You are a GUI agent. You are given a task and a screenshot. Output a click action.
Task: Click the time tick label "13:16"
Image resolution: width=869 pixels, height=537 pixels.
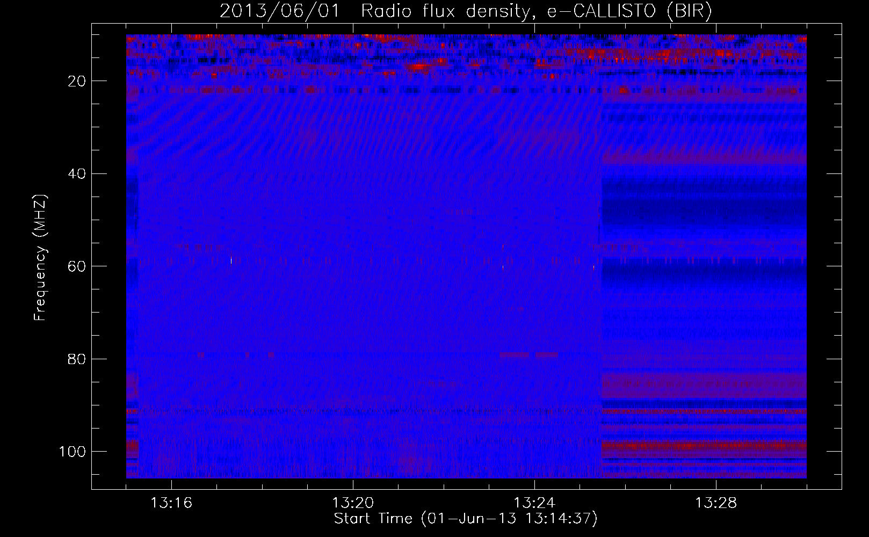point(171,503)
